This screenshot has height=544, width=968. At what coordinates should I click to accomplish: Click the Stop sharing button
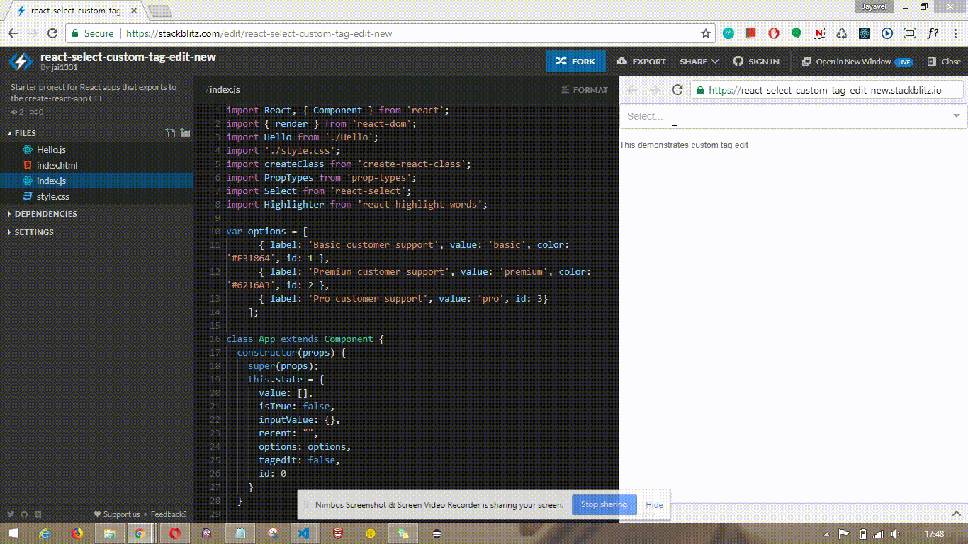(x=604, y=504)
